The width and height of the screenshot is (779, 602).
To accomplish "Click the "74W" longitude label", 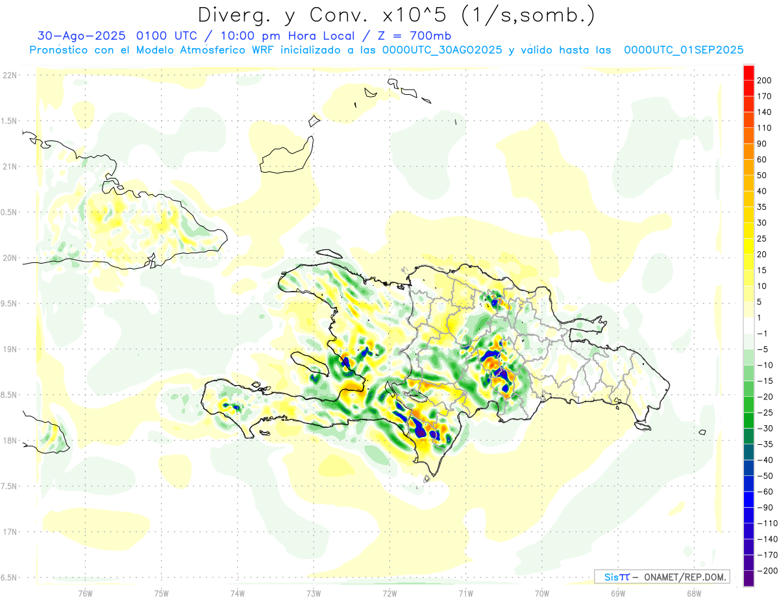I will pos(238,593).
